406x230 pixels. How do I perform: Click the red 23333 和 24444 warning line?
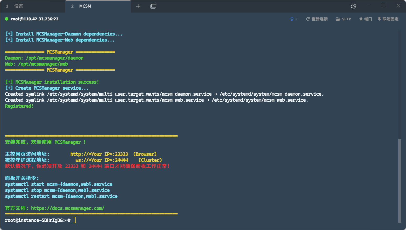tap(87, 166)
